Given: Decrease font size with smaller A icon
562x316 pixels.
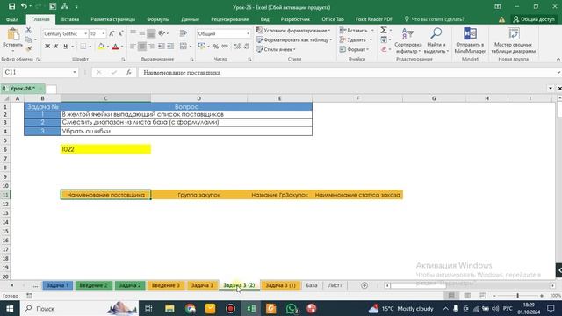Looking at the screenshot, I should (x=121, y=33).
